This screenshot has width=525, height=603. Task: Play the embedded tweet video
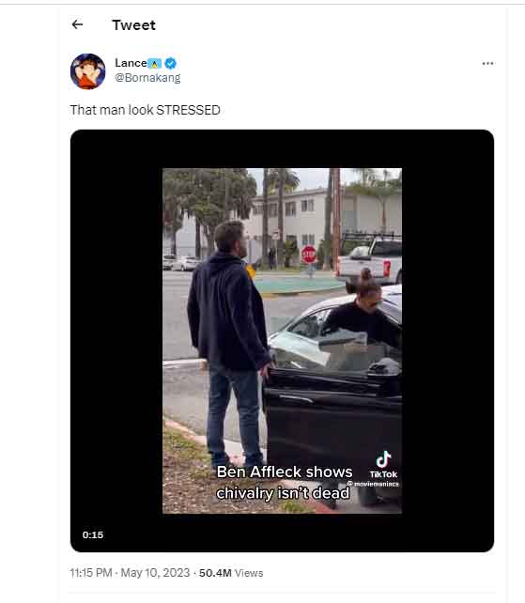point(282,341)
